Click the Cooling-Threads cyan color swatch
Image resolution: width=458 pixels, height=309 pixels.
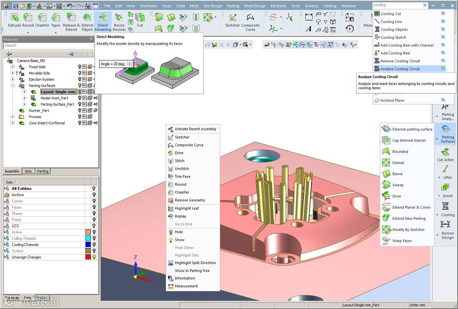(88, 238)
